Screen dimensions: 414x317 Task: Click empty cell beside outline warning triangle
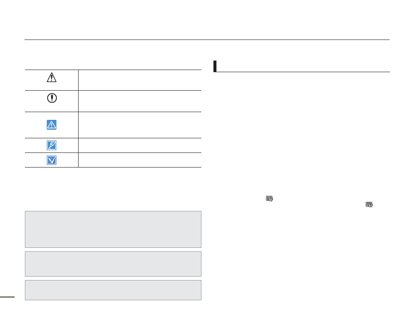[x=140, y=80]
